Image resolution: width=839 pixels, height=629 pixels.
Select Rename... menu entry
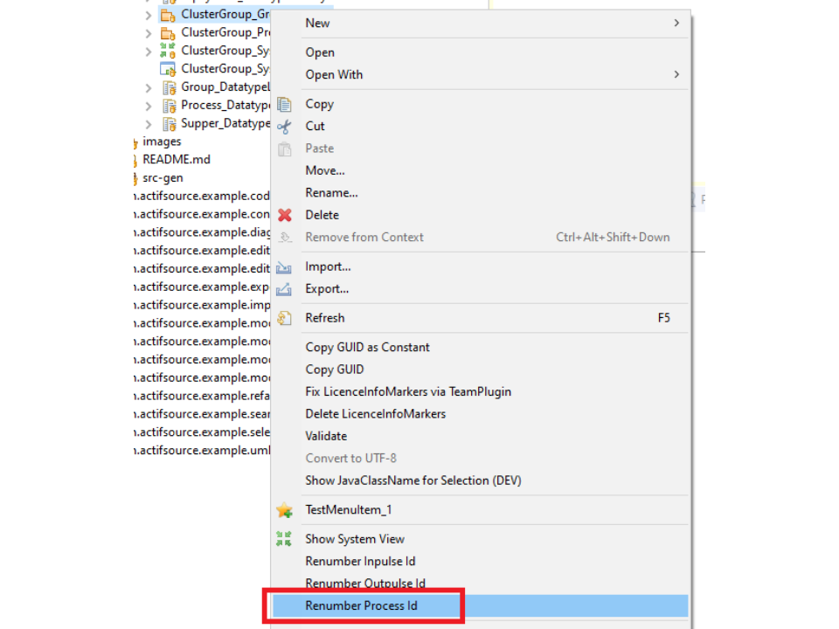click(331, 193)
